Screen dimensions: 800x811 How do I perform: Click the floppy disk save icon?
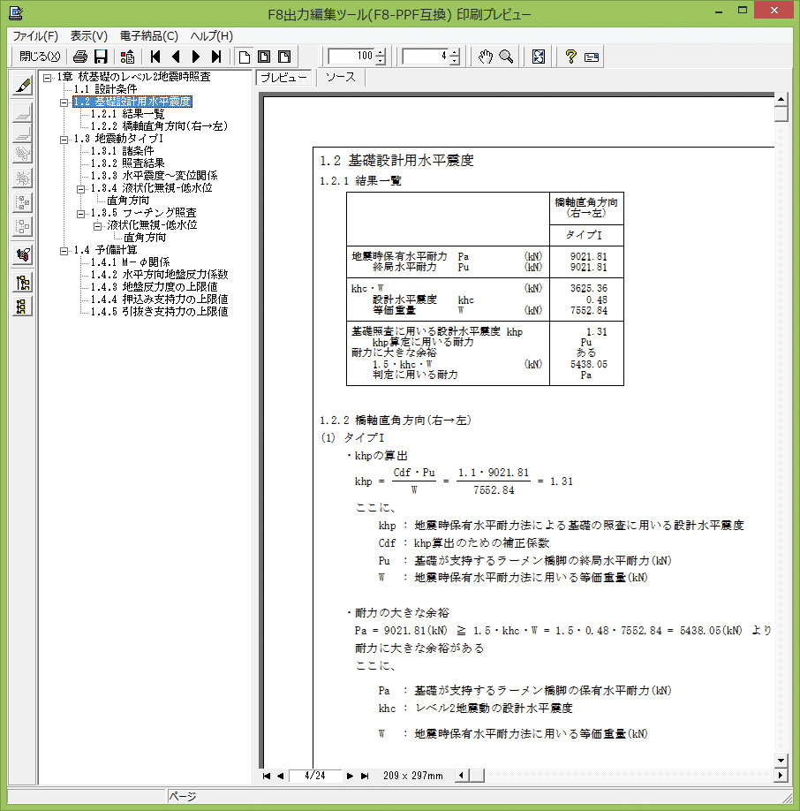(101, 57)
